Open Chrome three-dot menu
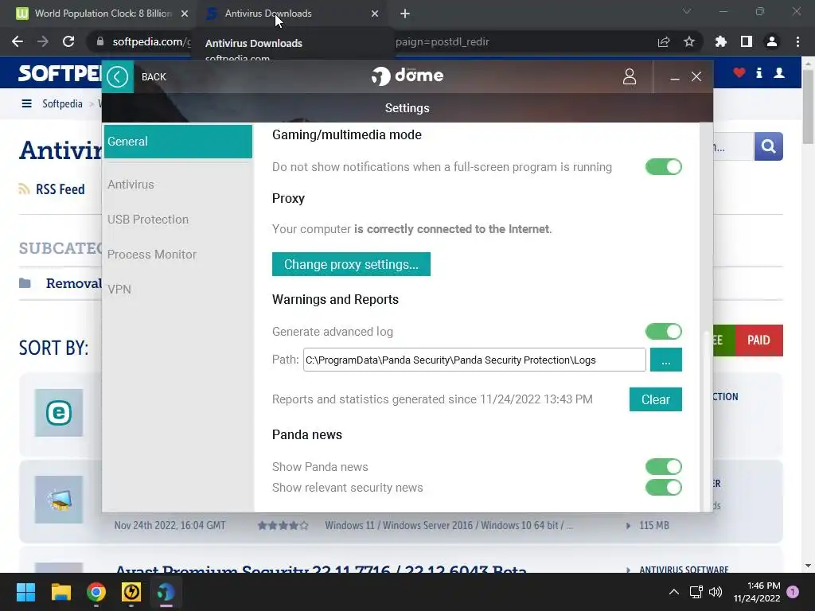Image resolution: width=815 pixels, height=611 pixels. click(797, 41)
